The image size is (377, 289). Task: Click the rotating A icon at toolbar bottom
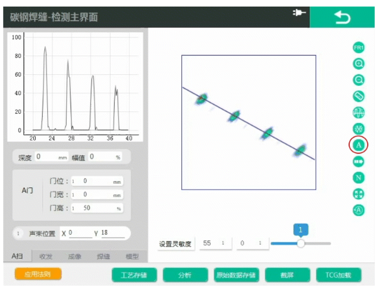coord(358,210)
